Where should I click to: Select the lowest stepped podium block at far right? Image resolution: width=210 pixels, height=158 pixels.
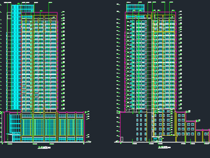203,136
